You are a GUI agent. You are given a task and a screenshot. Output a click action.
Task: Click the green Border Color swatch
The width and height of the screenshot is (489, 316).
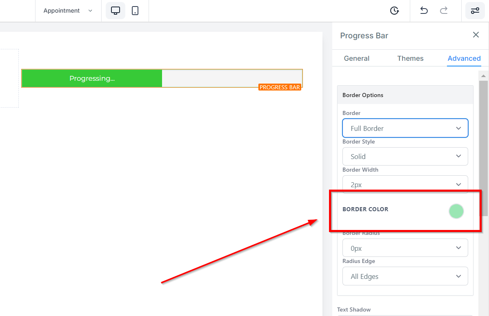coord(456,211)
